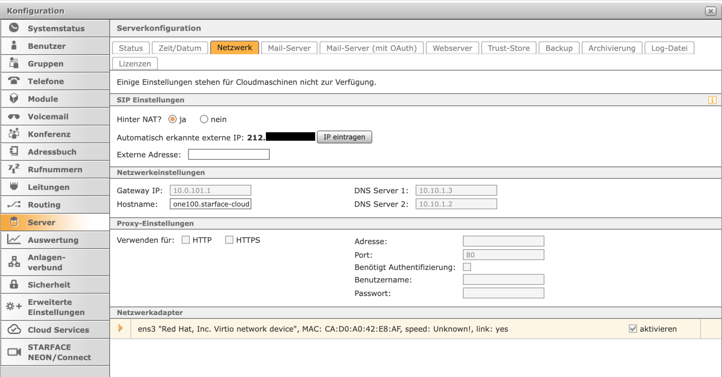Image resolution: width=722 pixels, height=377 pixels.
Task: Open Telefone menu label
Action: point(46,81)
